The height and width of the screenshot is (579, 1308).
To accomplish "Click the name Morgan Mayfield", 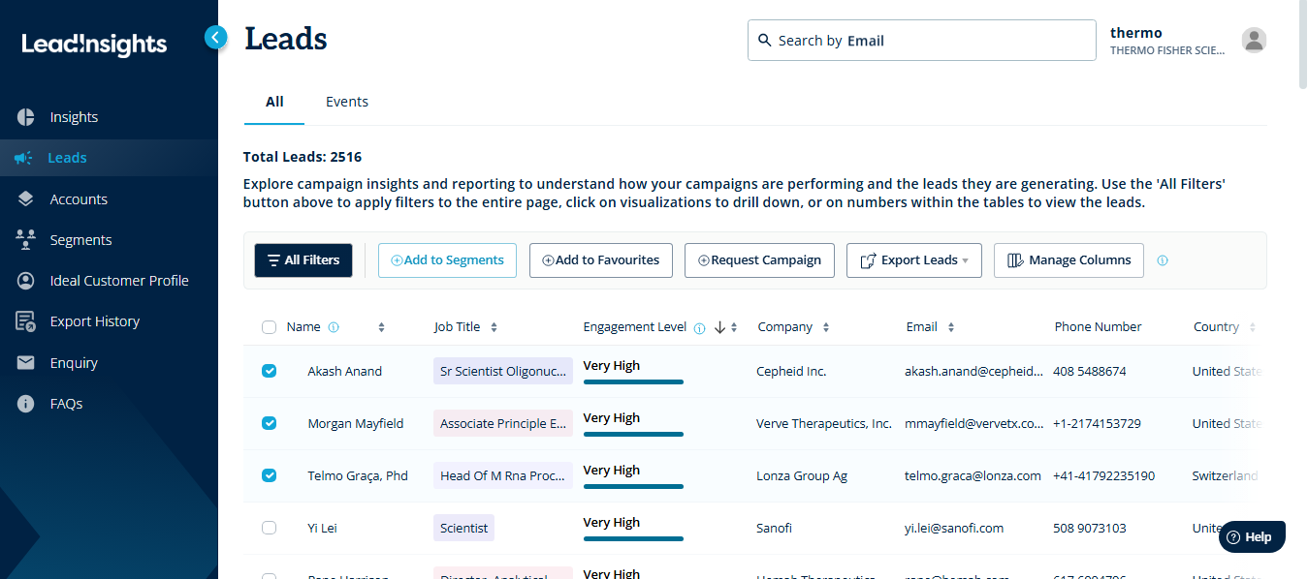I will 355,423.
